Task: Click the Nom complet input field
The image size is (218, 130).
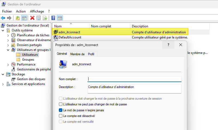Action: tap(134, 79)
